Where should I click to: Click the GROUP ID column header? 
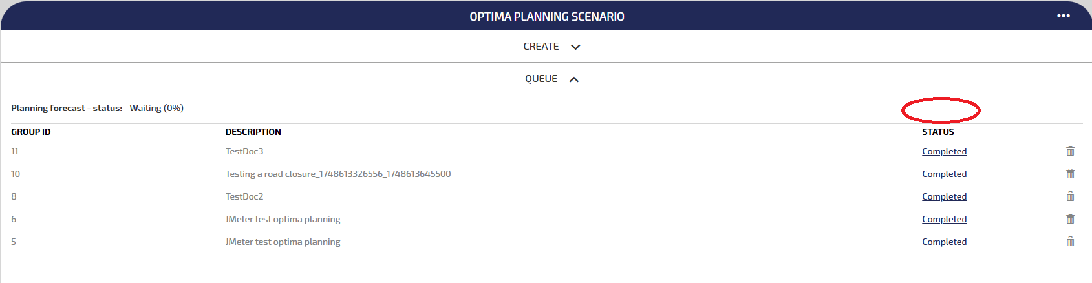31,132
